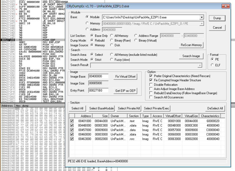Click the Image Base input field

pyautogui.click(x=98, y=76)
